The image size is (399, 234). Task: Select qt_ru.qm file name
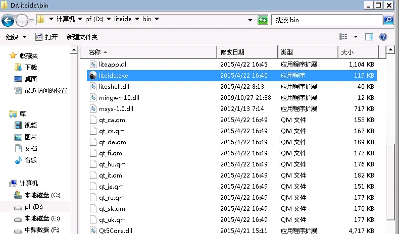(112, 198)
